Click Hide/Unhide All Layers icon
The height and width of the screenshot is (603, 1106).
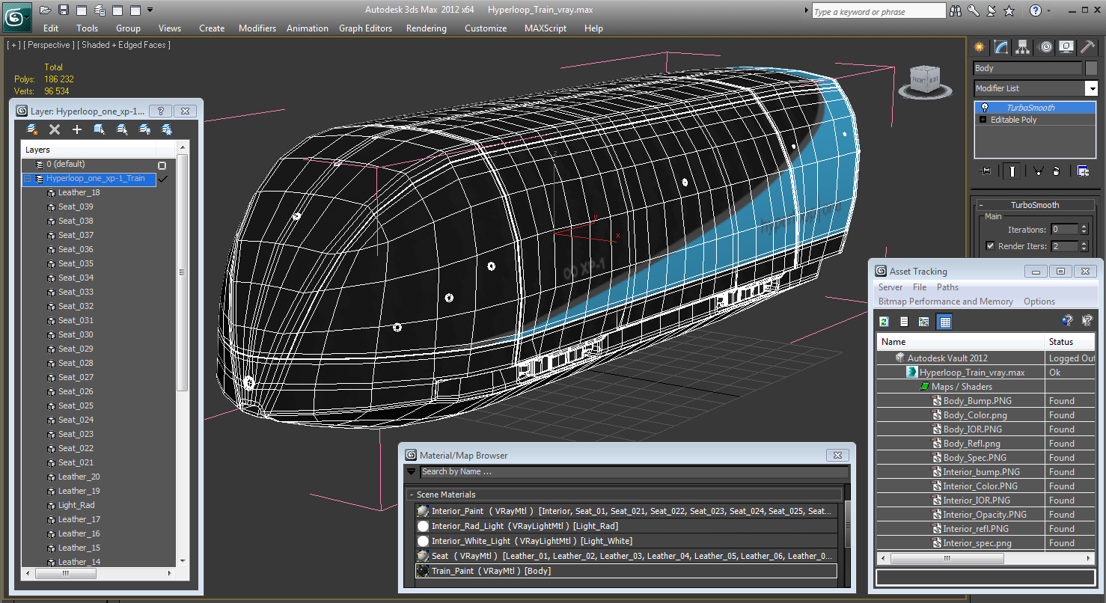(x=144, y=129)
